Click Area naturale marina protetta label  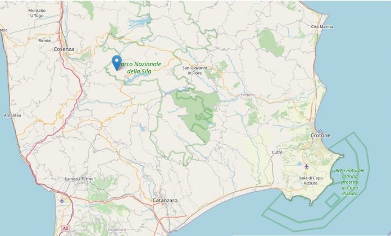pyautogui.click(x=349, y=182)
